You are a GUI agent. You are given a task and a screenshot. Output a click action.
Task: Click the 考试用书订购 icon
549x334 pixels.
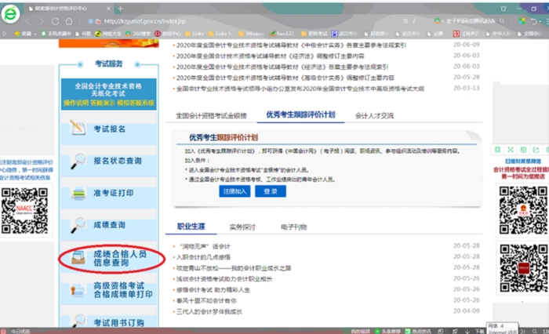(78, 322)
